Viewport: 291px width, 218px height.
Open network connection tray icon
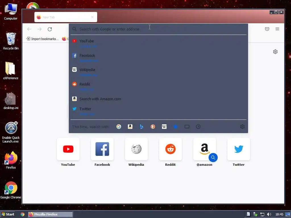click(262, 215)
